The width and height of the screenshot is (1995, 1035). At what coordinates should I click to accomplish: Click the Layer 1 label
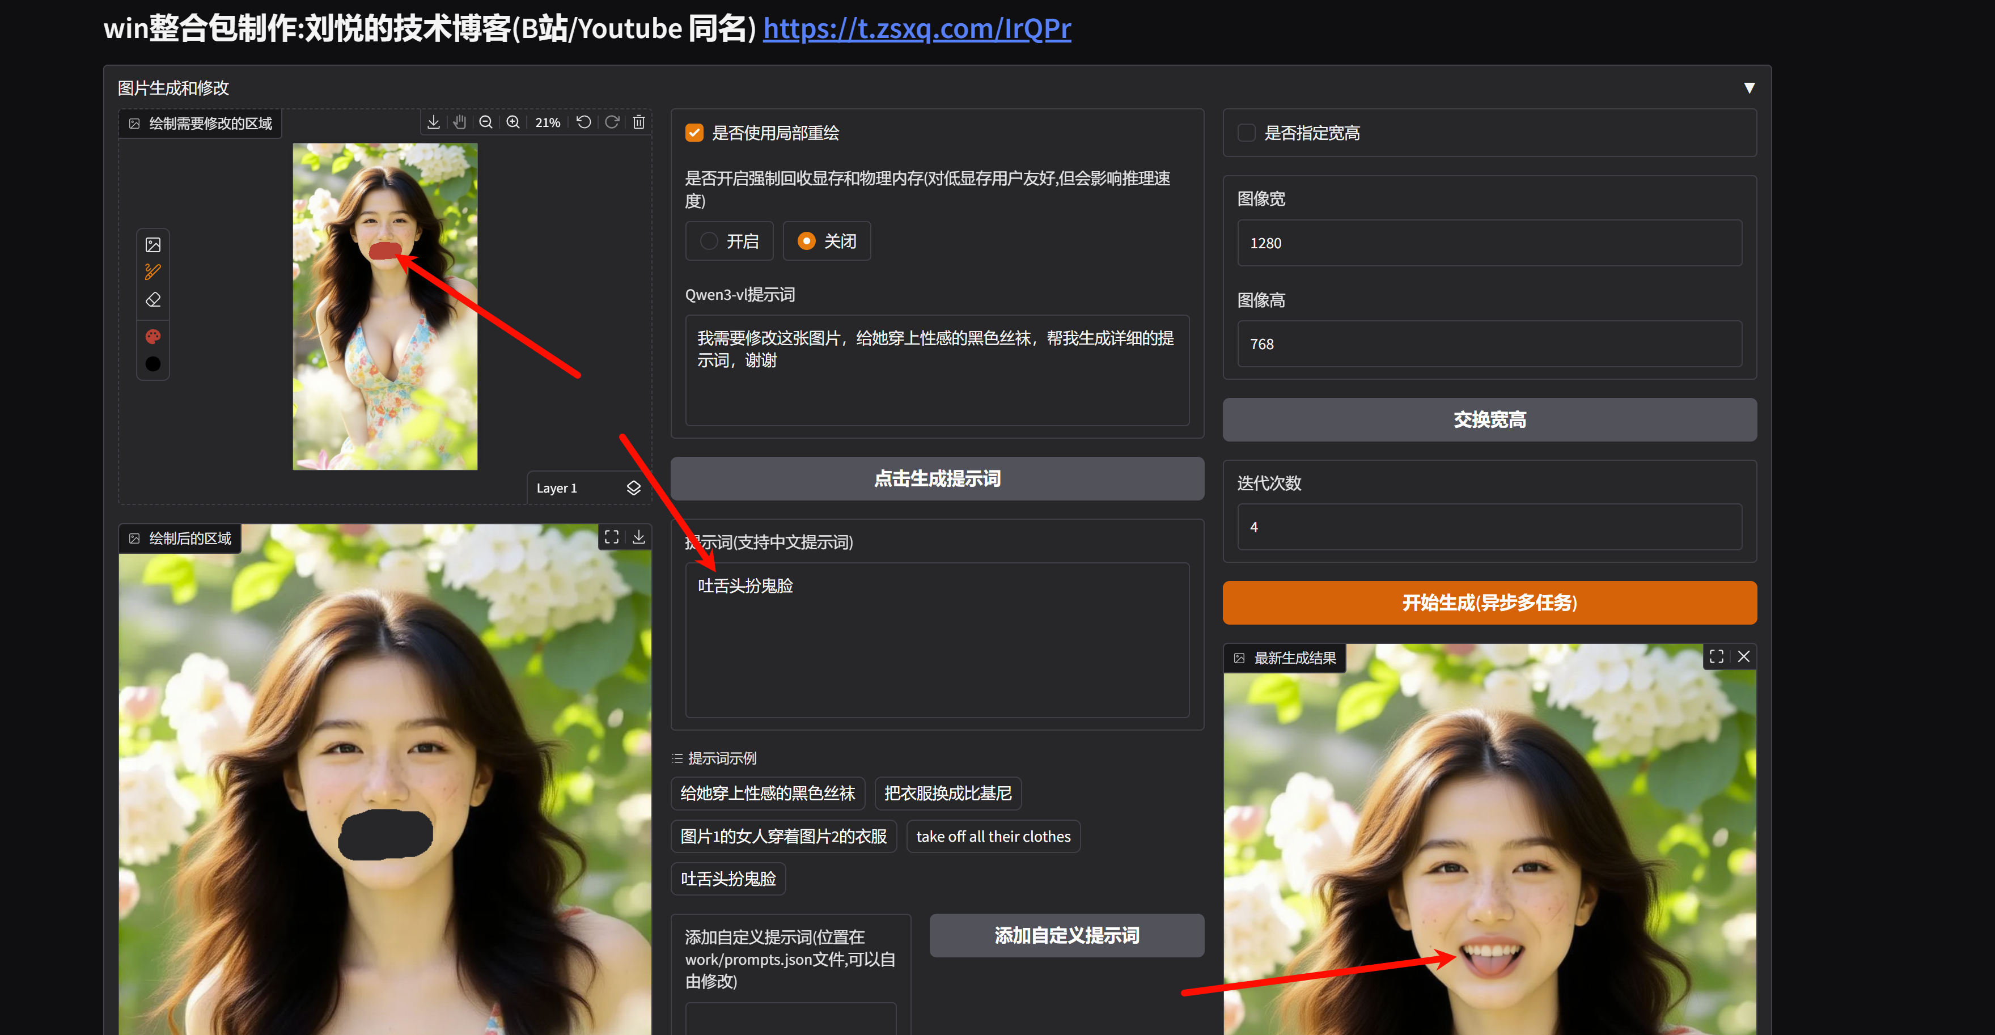point(557,489)
